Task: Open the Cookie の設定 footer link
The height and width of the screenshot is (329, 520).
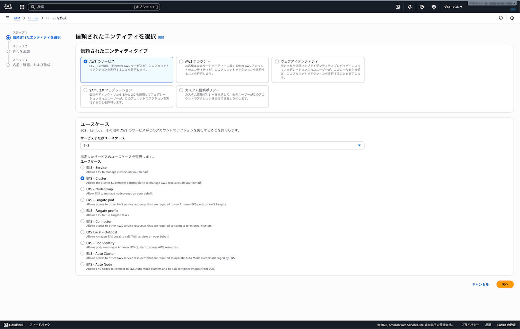Action: tap(506, 325)
